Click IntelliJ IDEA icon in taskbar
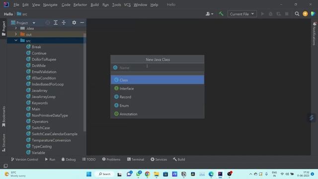Screen dimensions: 318x179 tap(220, 174)
